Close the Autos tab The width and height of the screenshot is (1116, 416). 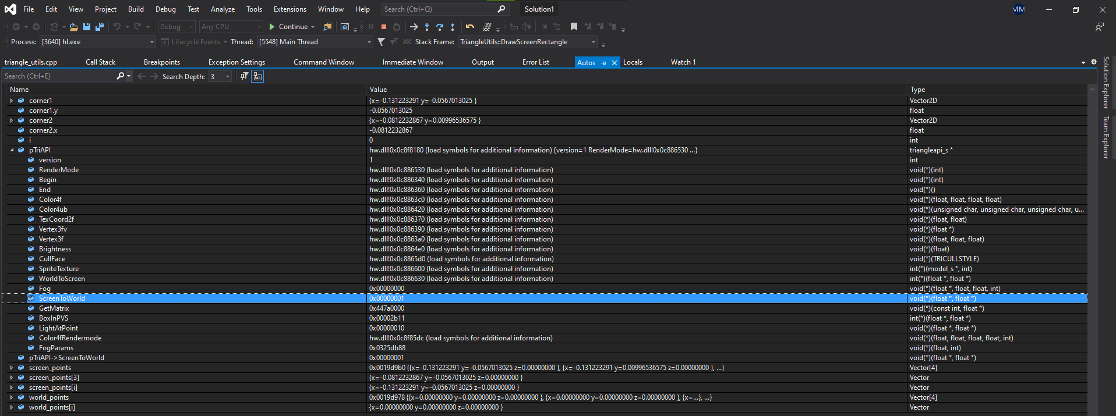(614, 63)
